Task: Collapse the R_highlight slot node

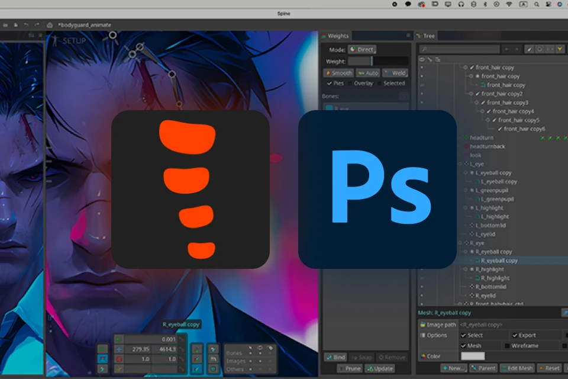Action: coord(466,269)
